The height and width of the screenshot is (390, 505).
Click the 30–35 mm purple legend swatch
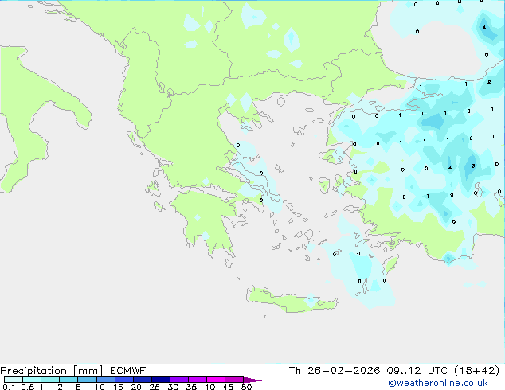179,380
